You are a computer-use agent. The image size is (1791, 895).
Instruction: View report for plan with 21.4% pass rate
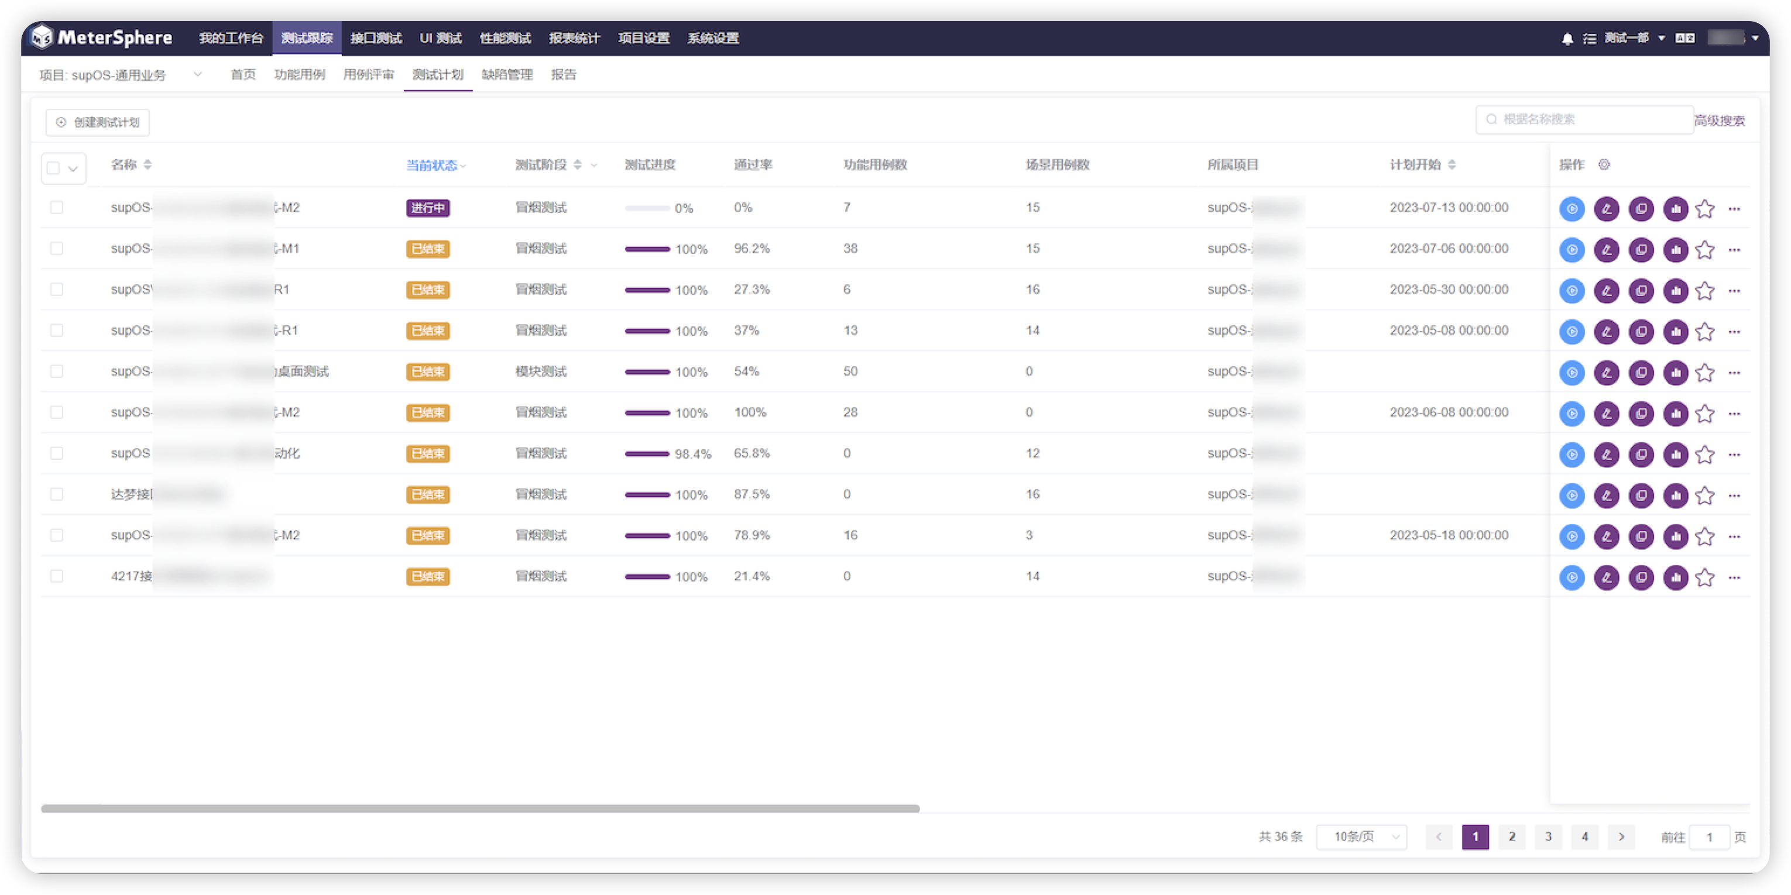[1676, 577]
